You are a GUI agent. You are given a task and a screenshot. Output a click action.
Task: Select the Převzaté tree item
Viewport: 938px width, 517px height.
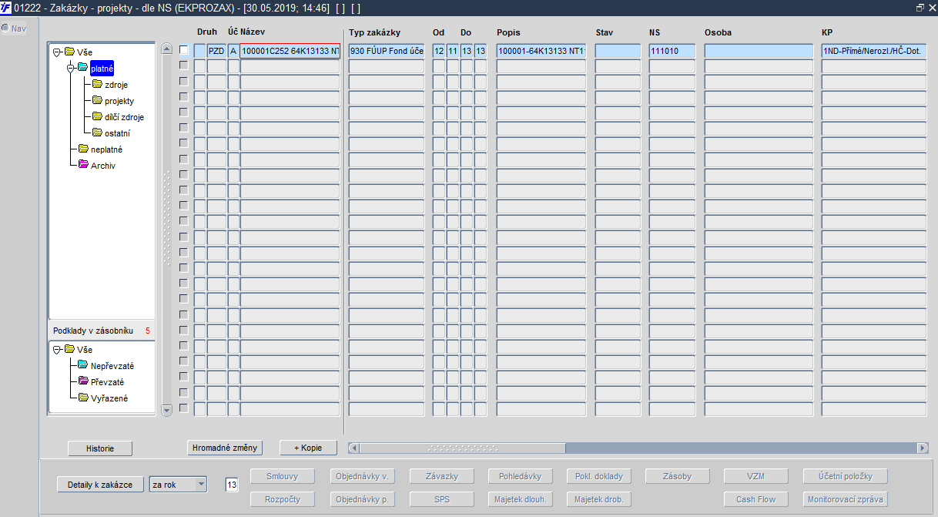[x=107, y=382]
